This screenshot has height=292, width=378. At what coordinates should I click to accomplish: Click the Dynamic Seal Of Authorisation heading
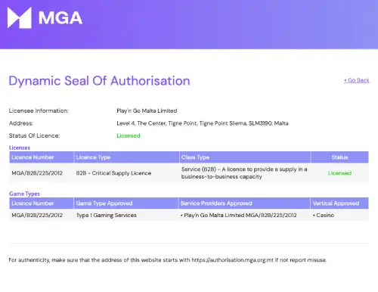click(x=99, y=81)
